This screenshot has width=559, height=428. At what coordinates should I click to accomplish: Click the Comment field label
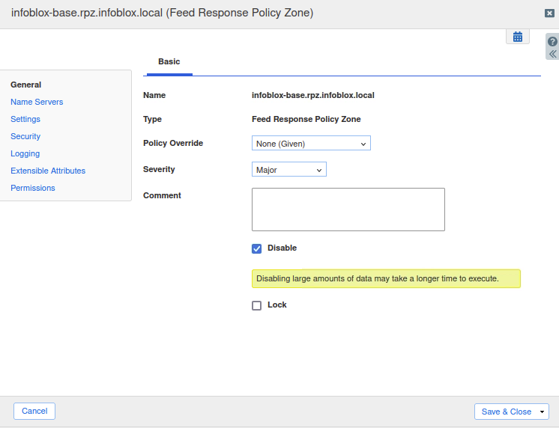tap(162, 195)
